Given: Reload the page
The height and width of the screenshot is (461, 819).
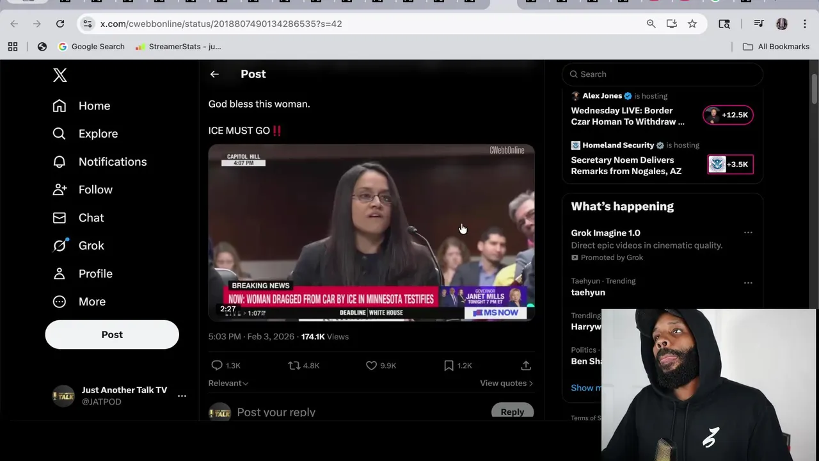Looking at the screenshot, I should 60,24.
